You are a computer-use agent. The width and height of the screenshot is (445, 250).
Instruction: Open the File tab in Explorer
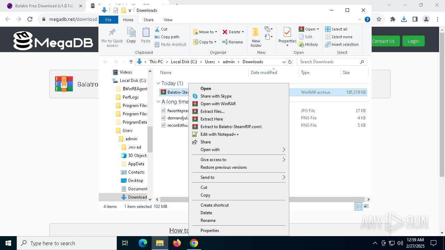click(x=108, y=20)
